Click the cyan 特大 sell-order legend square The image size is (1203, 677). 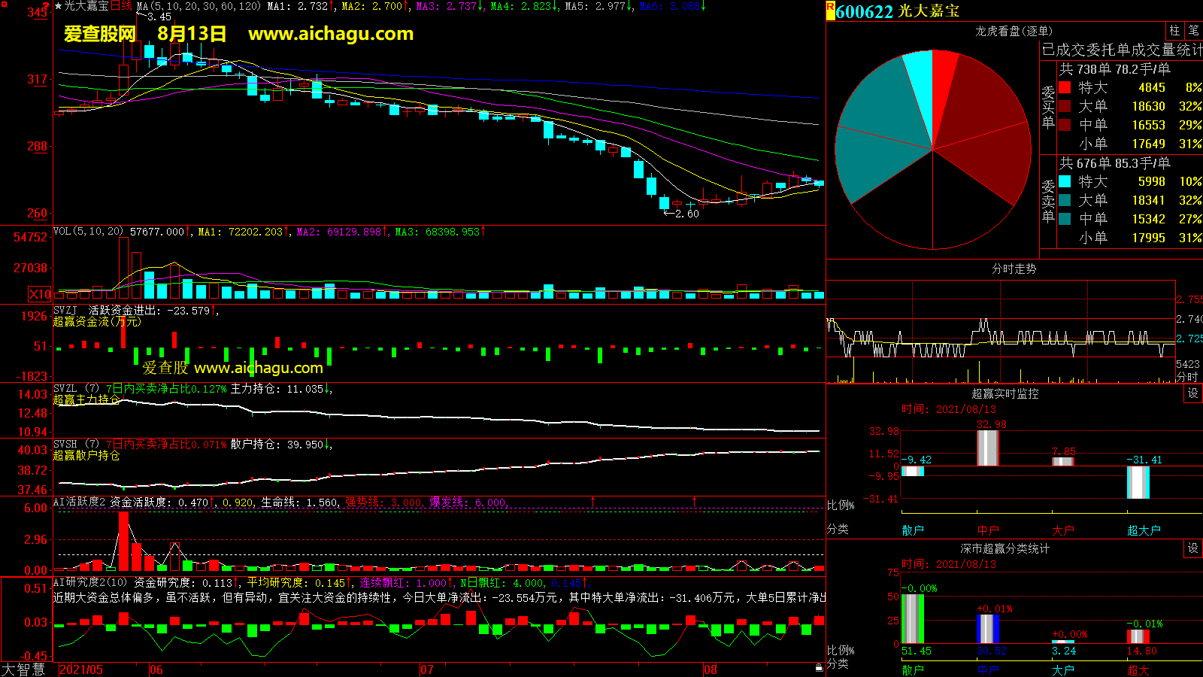pos(1065,181)
